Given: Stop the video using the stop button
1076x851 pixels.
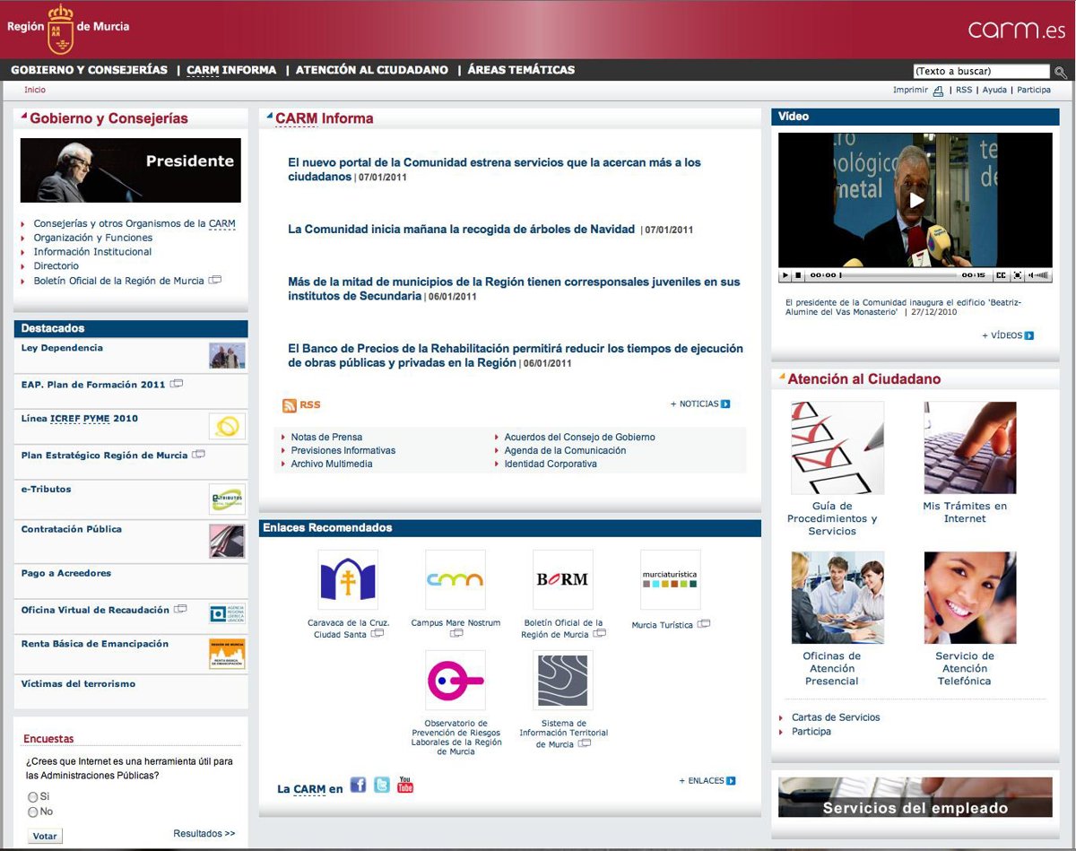Looking at the screenshot, I should click(x=798, y=275).
